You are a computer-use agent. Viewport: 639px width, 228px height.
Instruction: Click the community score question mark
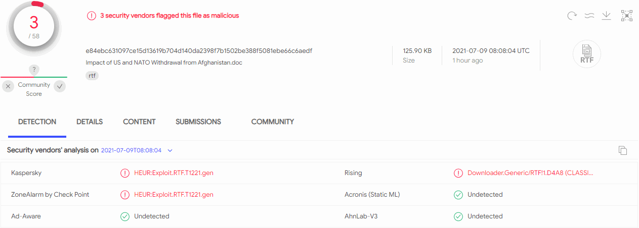pyautogui.click(x=34, y=70)
